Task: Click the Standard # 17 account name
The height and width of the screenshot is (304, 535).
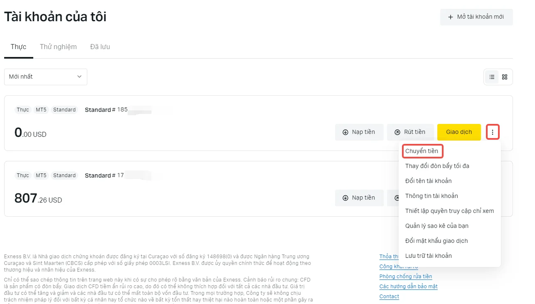Action: coord(104,175)
